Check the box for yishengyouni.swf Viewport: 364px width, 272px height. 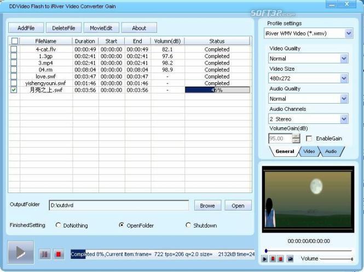coord(14,83)
